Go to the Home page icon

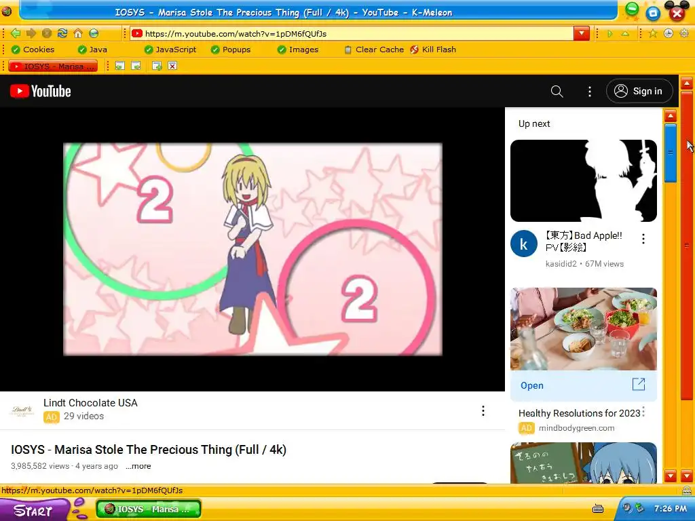[78, 33]
